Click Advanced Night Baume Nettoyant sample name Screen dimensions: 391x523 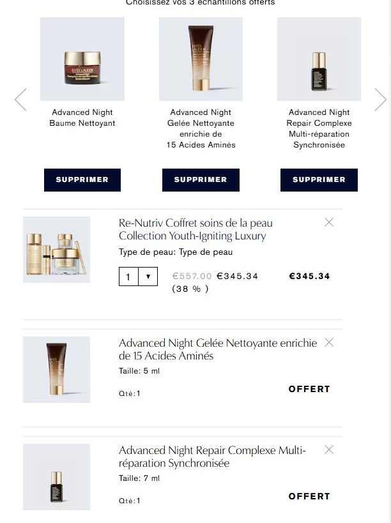point(82,117)
